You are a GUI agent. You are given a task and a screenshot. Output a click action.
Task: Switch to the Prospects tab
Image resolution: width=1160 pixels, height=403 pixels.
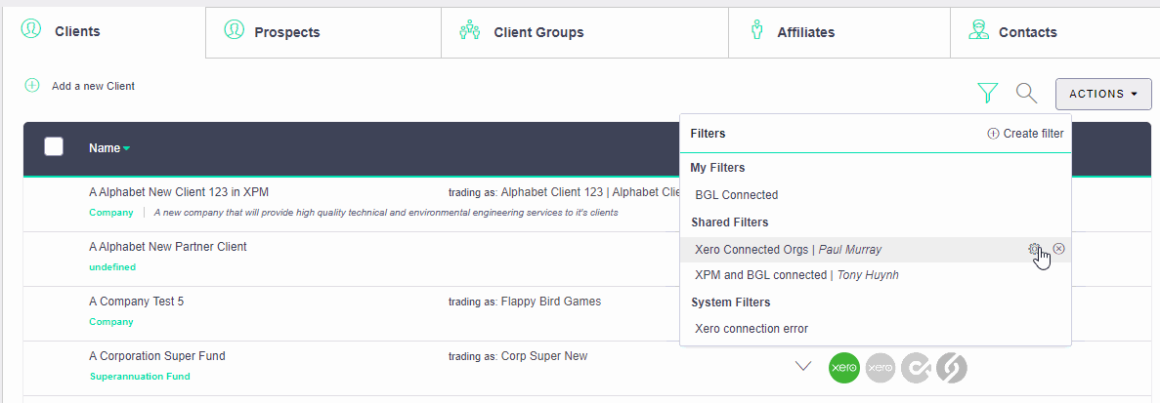coord(323,32)
